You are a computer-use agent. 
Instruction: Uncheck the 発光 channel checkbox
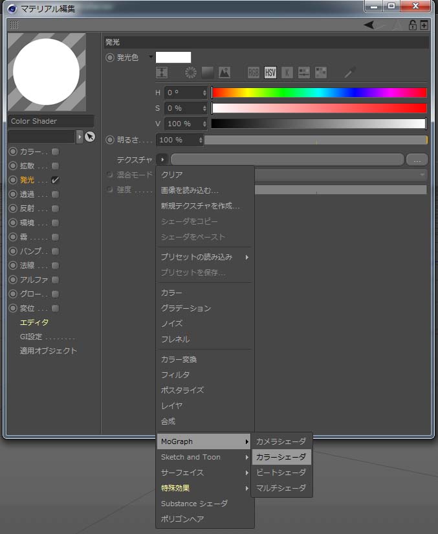(x=56, y=180)
